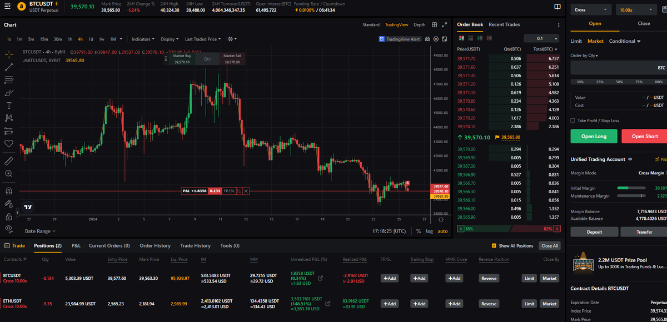Toggle log scale on chart
The height and width of the screenshot is (322, 667).
[x=429, y=231]
